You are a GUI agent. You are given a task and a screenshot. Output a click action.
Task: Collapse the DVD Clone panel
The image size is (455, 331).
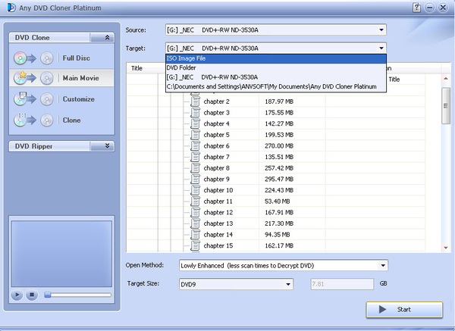pyautogui.click(x=107, y=37)
